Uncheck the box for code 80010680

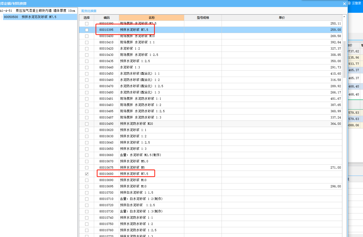[87, 174]
